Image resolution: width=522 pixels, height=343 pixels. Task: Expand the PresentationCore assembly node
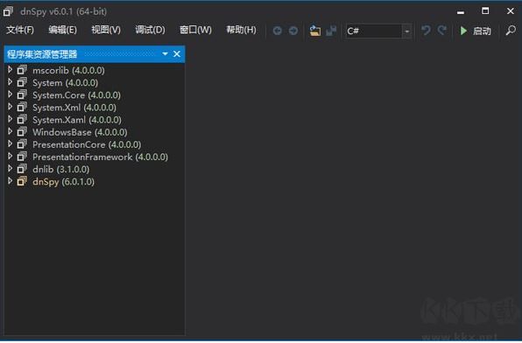tap(10, 144)
